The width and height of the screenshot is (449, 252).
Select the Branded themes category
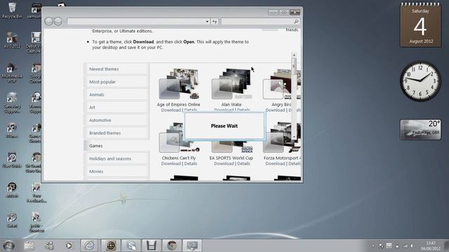click(116, 133)
